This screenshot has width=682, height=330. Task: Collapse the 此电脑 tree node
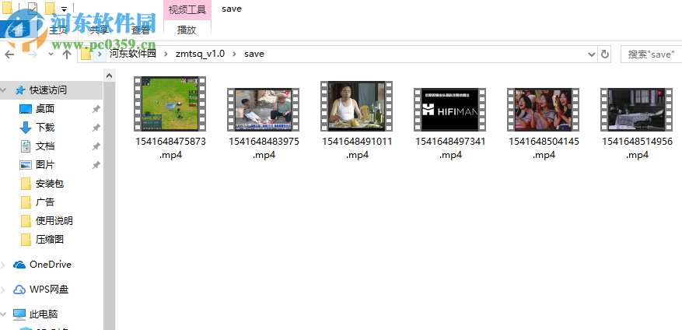tap(4, 314)
